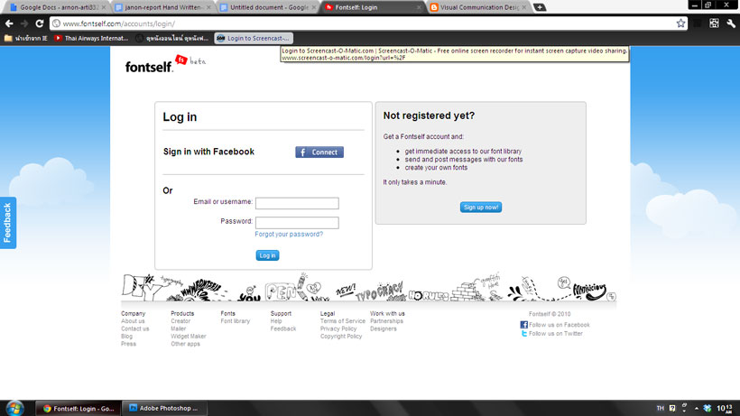Click the TH language indicator in the tray
Screen dimensions: 740x416
660,408
